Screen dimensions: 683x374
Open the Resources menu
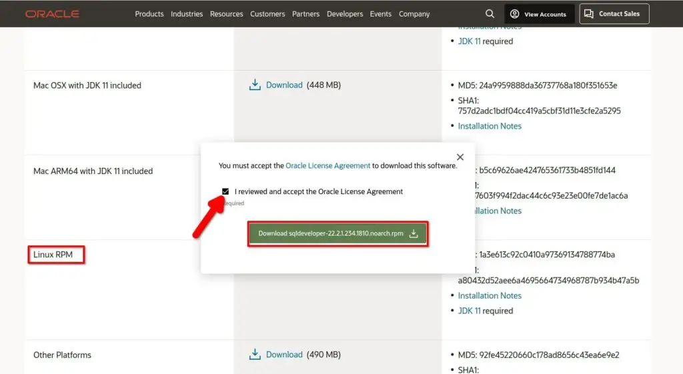click(x=227, y=14)
